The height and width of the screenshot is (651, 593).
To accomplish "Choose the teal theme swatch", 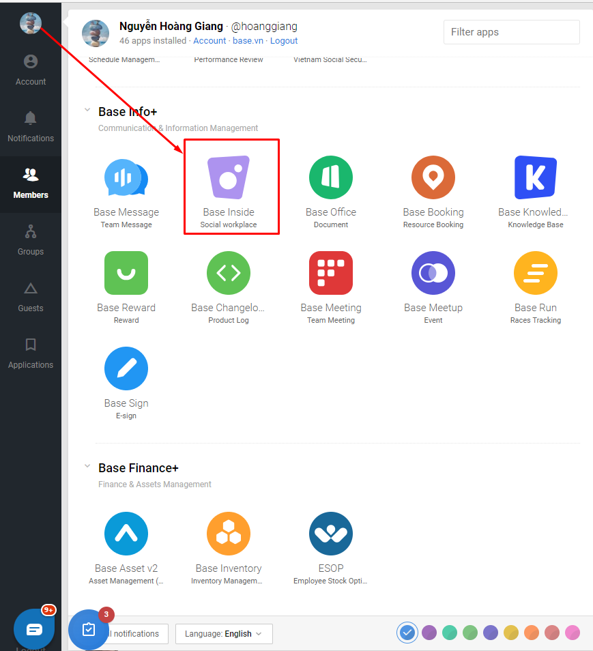I will tap(450, 633).
